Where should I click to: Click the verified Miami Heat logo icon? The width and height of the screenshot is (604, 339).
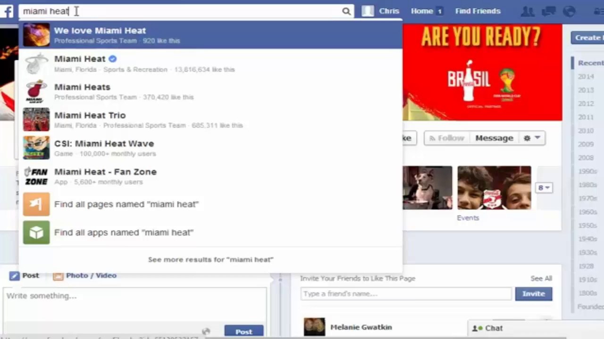click(36, 63)
